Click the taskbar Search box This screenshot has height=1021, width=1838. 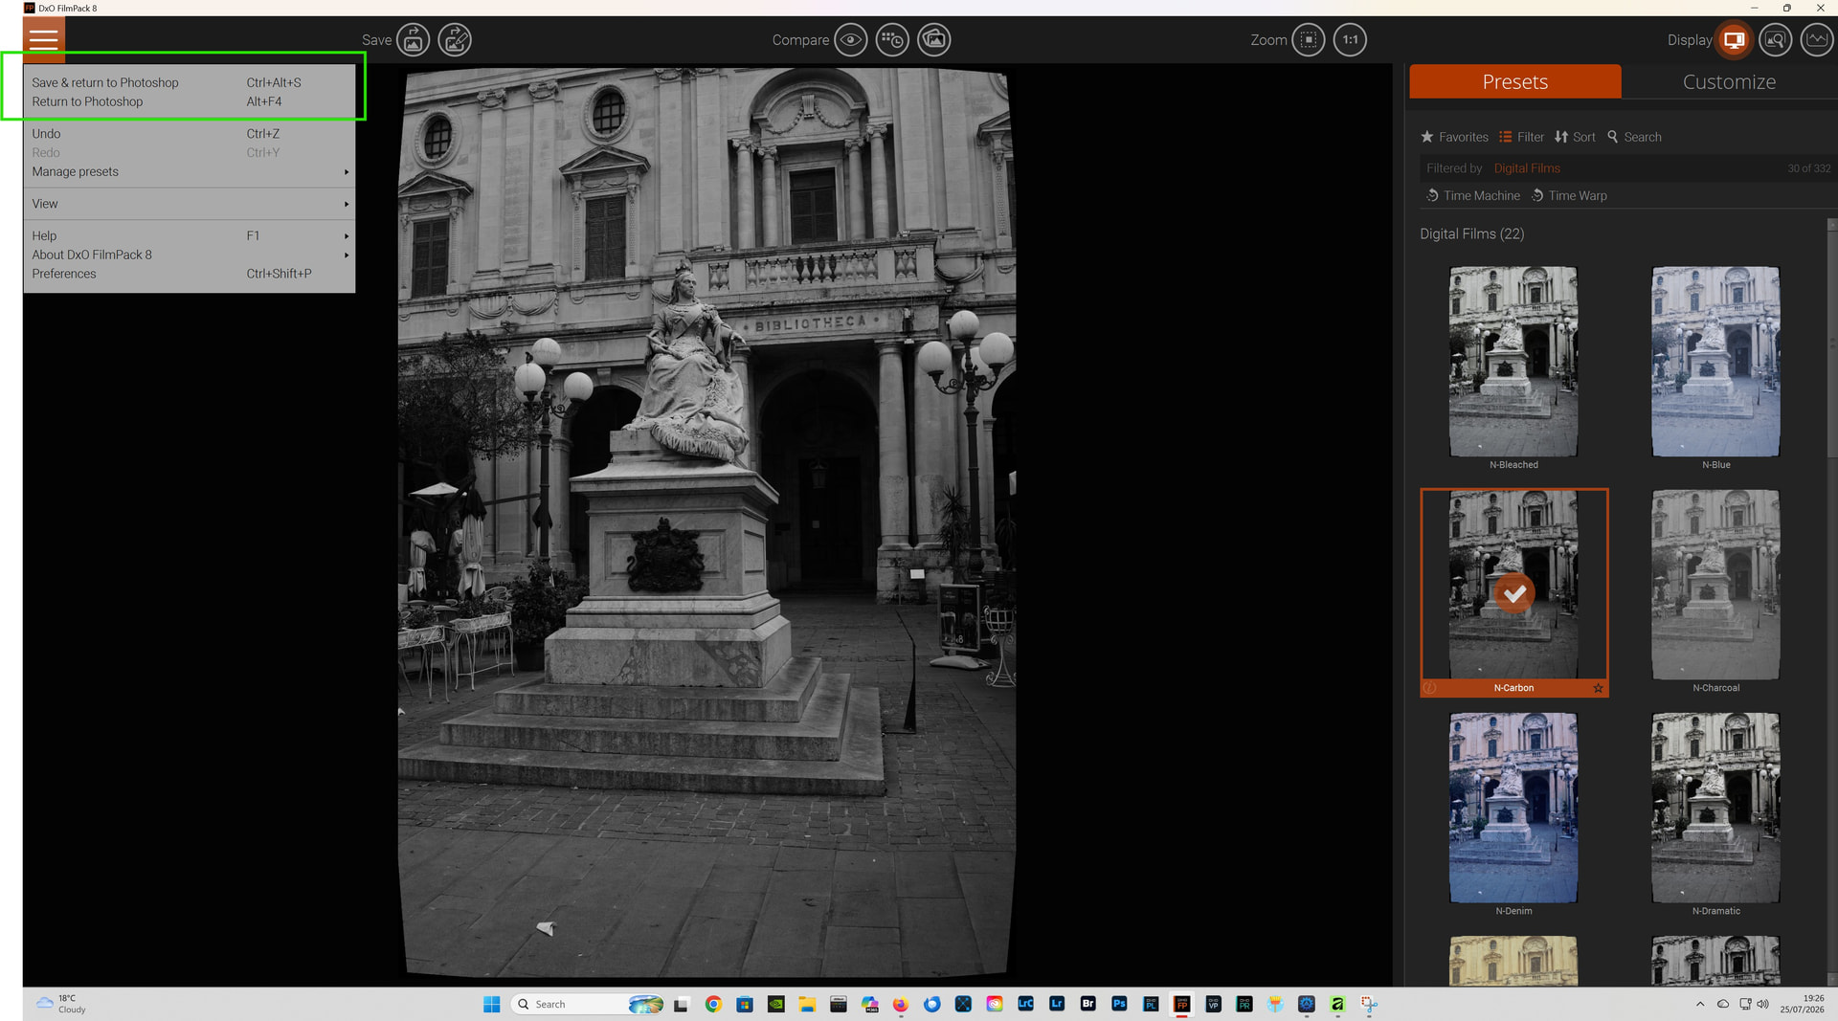point(588,1004)
